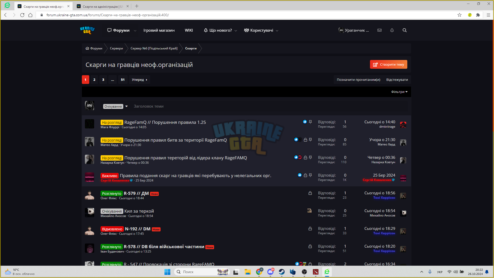Viewport: 494px width, 278px height.
Task: Expand hidden tray icons chevron
Action: [x=422, y=272]
